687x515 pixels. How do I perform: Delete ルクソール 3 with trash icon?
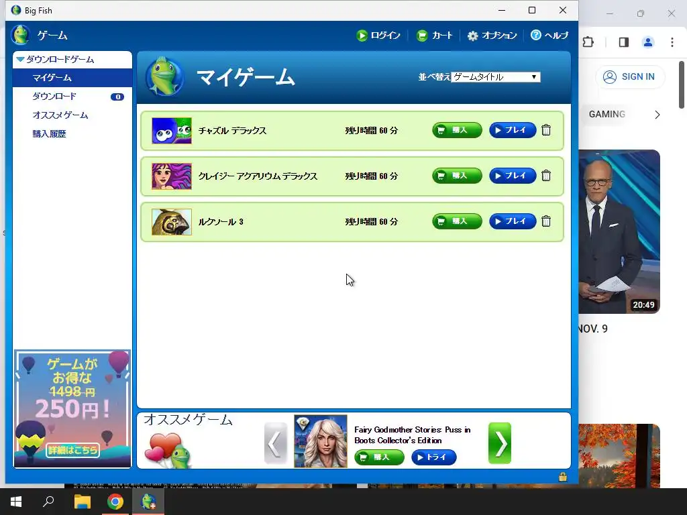[x=546, y=221]
